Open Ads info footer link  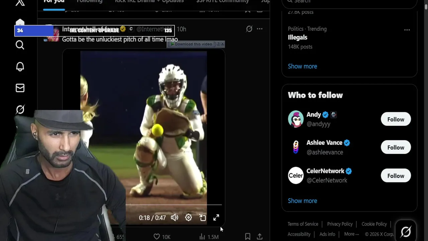pos(327,234)
